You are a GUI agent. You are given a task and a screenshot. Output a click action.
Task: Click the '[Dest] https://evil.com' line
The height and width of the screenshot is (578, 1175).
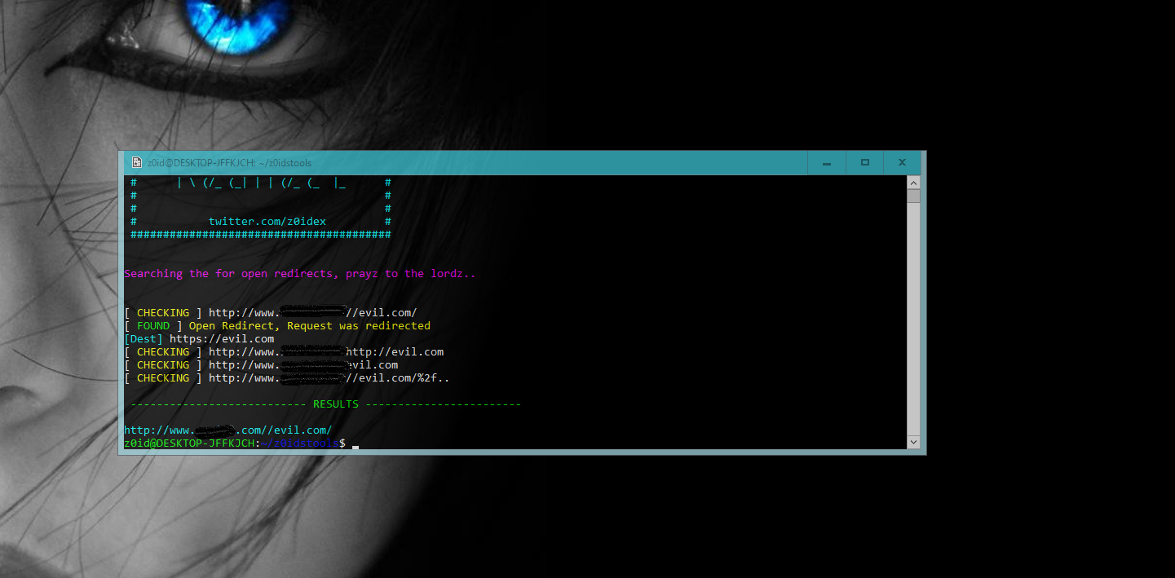(199, 339)
